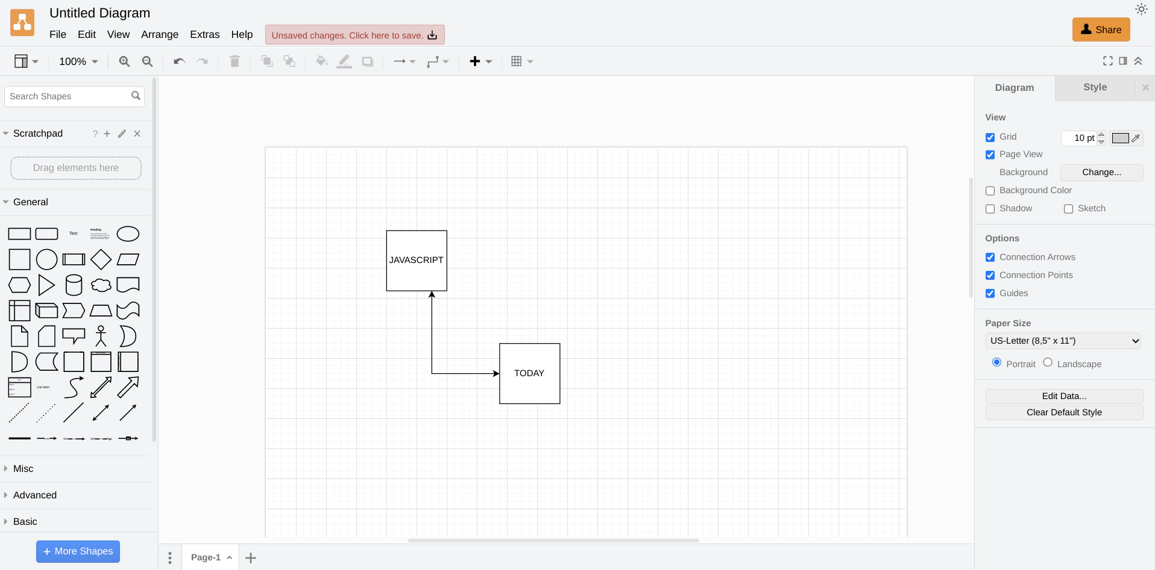This screenshot has width=1155, height=570.
Task: Click the search magnifier in Search Shapes
Action: coord(136,96)
